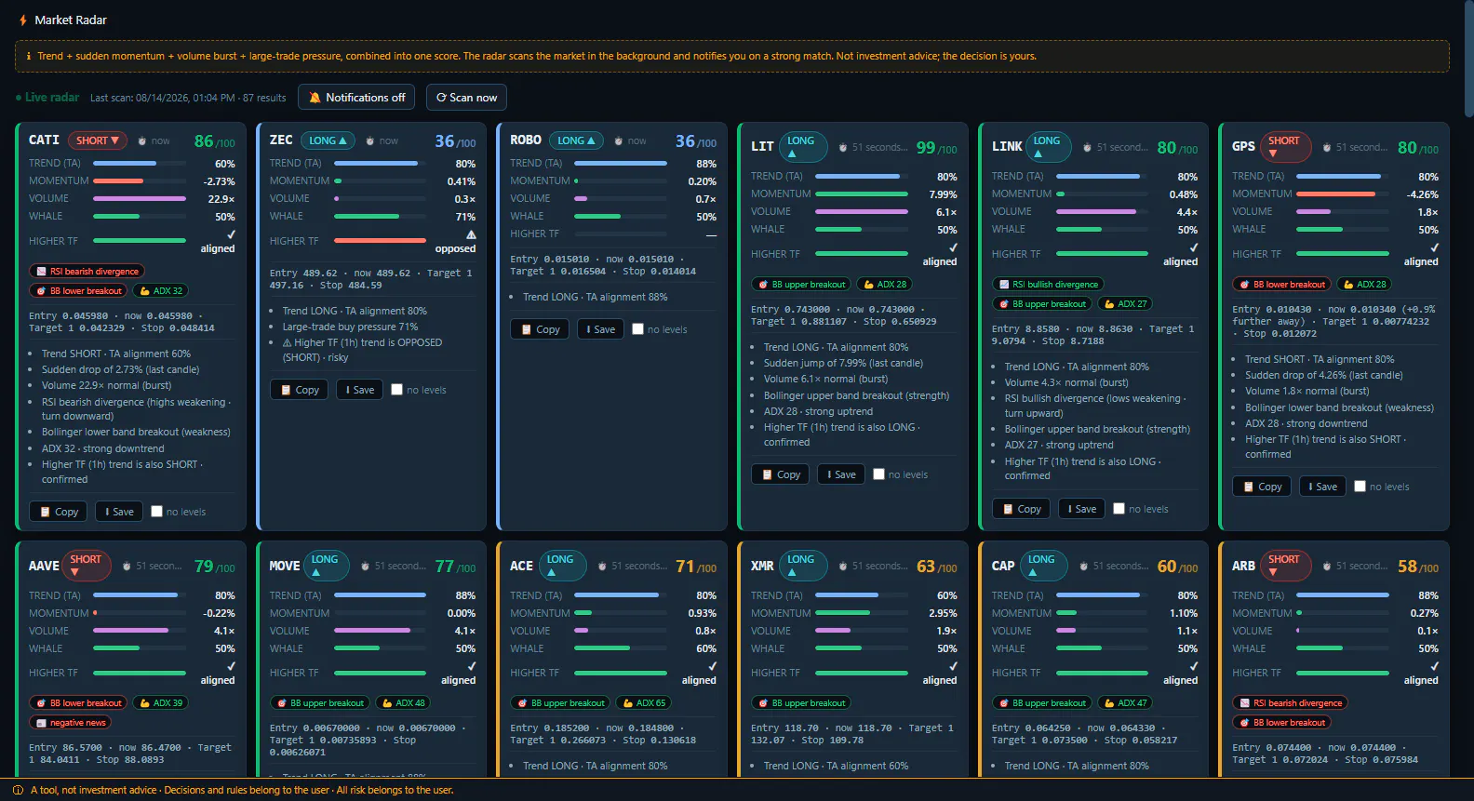Copy the ROBO signal details
The image size is (1474, 801).
pos(540,329)
